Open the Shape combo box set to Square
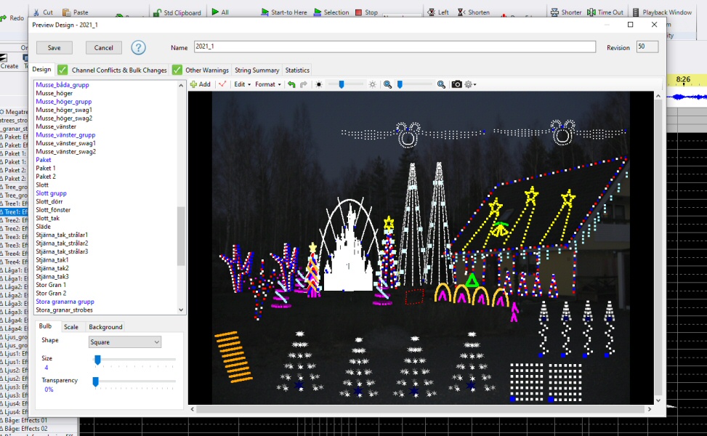Screen dimensions: 707x436 coord(124,342)
